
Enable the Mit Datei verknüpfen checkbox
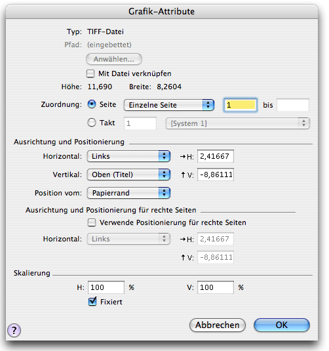(x=90, y=73)
